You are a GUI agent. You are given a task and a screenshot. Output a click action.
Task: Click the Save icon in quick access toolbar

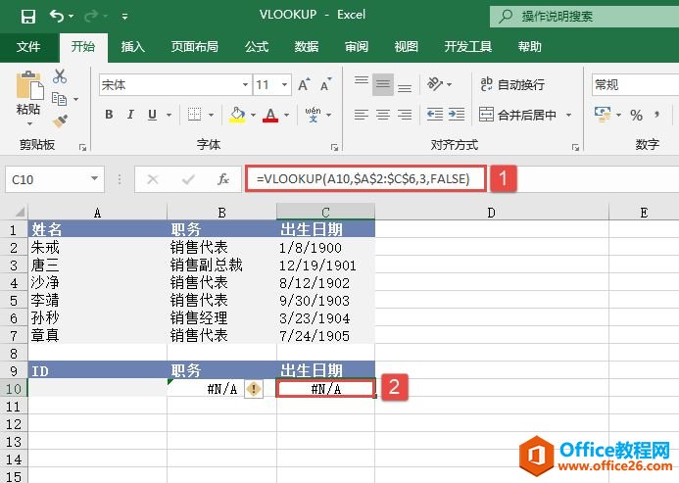click(28, 17)
